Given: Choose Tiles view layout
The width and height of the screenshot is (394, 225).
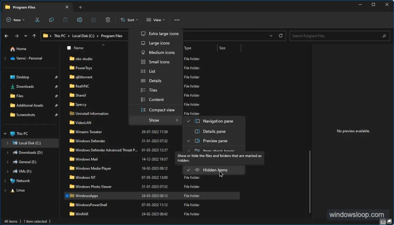Looking at the screenshot, I should 155,91.
